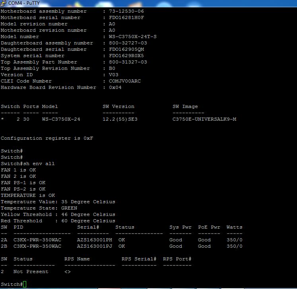Click the '<>' RPS name value
The image size is (297, 289).
[68, 272]
